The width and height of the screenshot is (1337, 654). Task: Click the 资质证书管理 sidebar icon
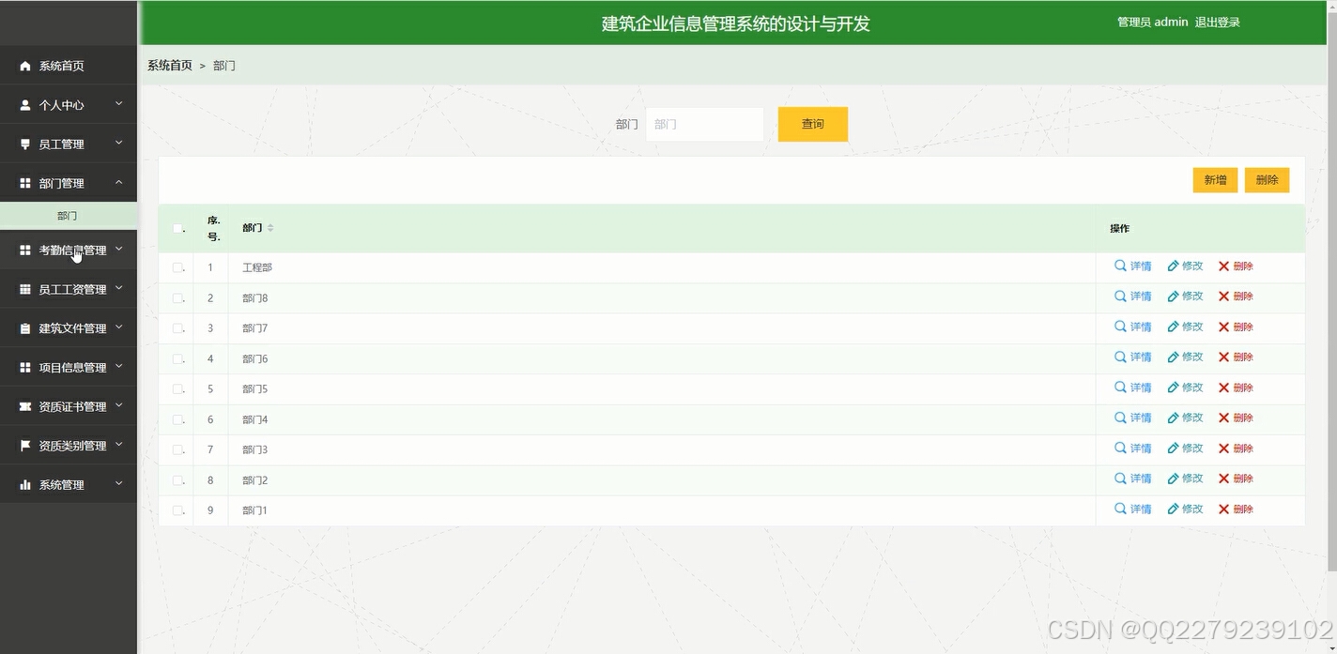(x=23, y=405)
